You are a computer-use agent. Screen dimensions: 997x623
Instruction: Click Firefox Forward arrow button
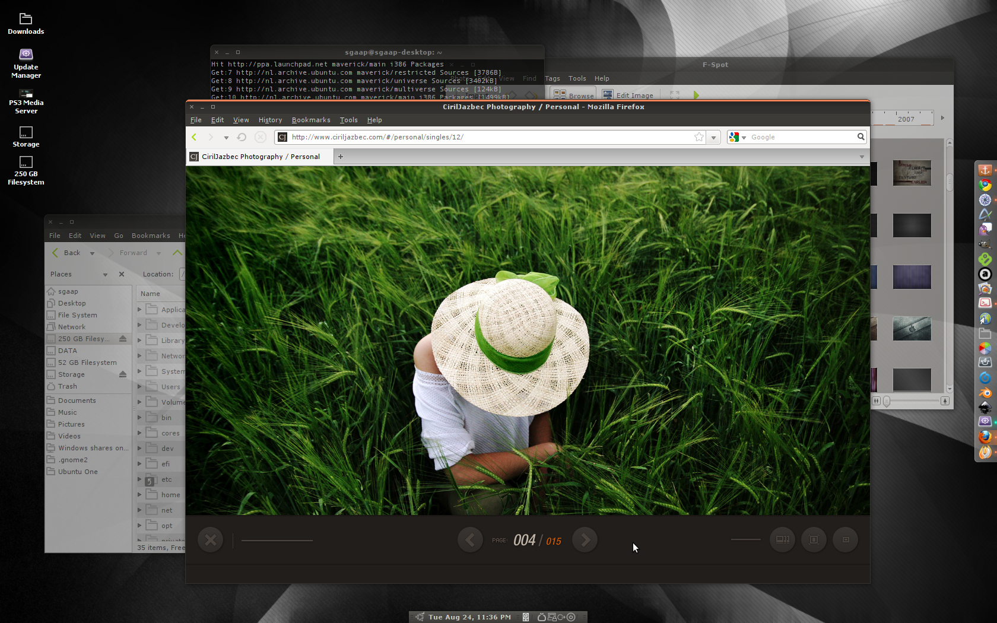pyautogui.click(x=210, y=137)
